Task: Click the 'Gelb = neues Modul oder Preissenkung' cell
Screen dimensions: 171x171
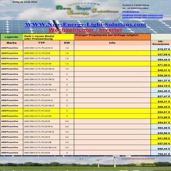Action: pos(49,37)
